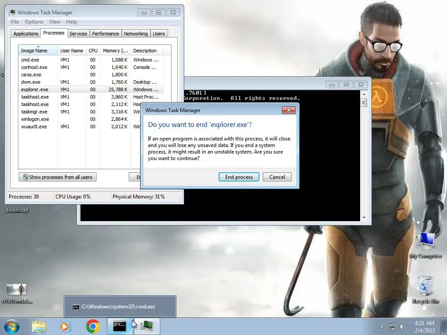The image size is (447, 335).
Task: Maximize the command prompt window
Action: pyautogui.click(x=346, y=85)
